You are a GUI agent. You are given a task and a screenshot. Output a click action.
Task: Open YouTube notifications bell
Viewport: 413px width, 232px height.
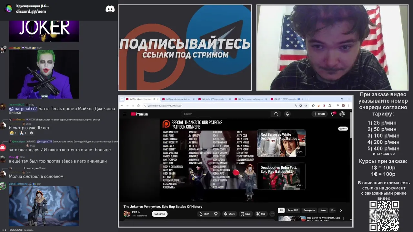point(333,114)
